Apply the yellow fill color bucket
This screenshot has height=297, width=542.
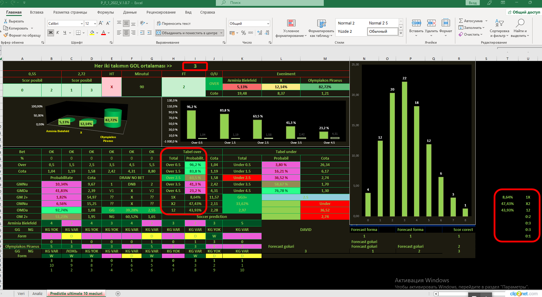(x=92, y=33)
